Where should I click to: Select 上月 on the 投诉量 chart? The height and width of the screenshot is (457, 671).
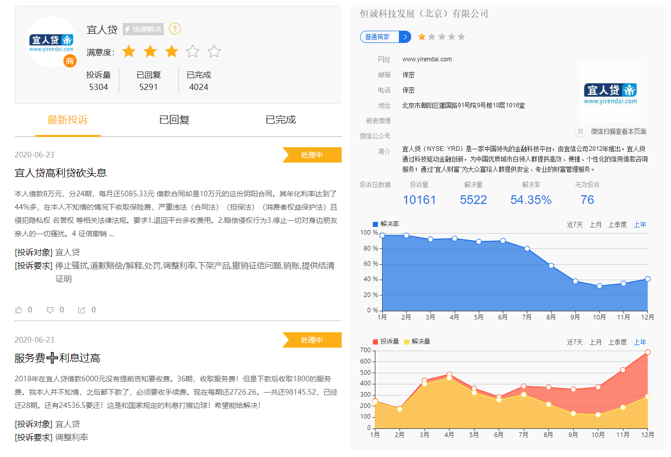point(596,342)
